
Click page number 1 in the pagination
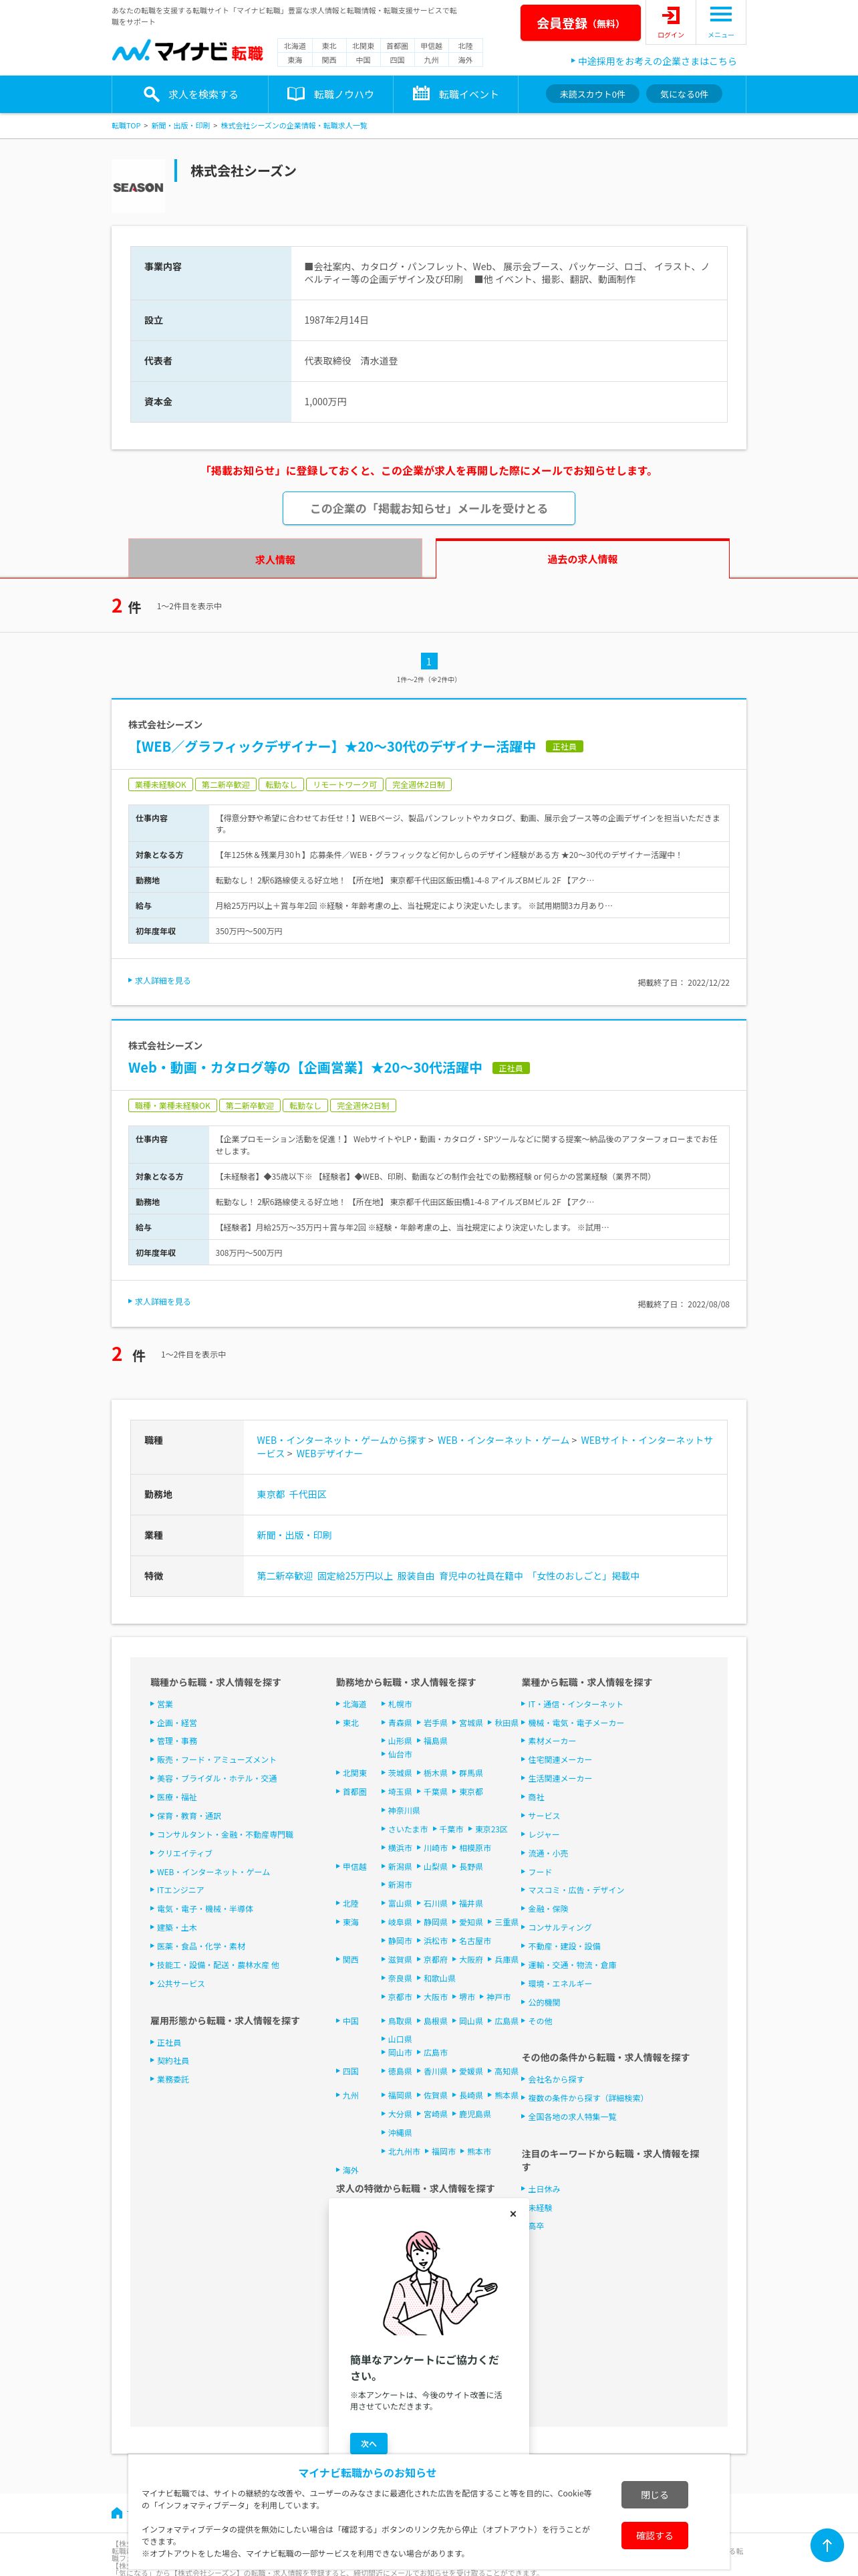[428, 661]
